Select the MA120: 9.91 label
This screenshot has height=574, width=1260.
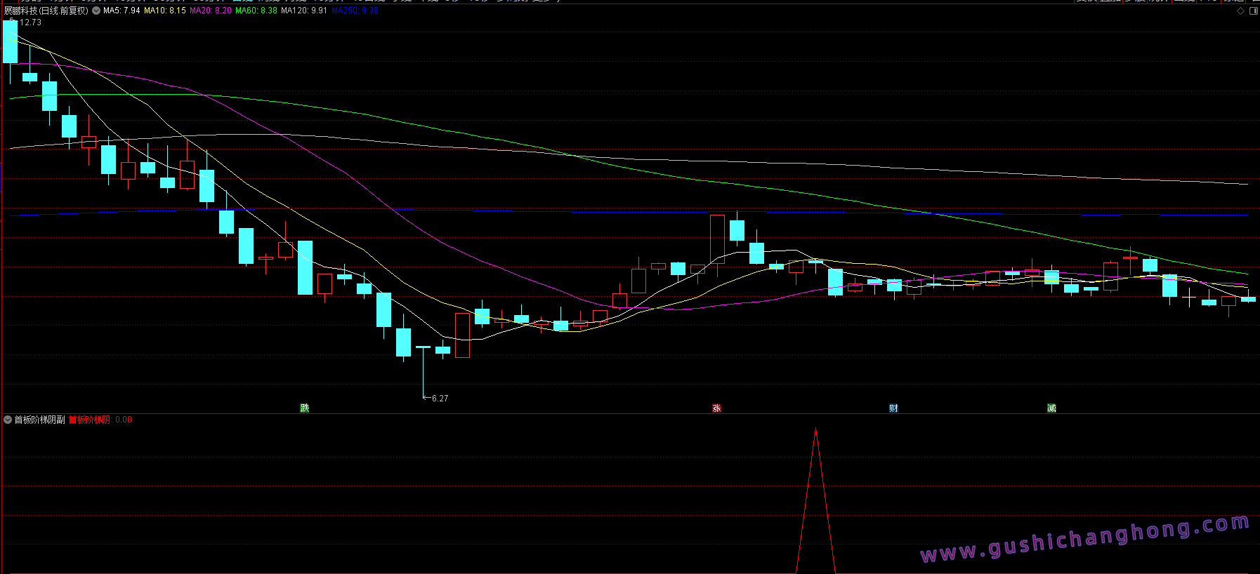(x=304, y=11)
